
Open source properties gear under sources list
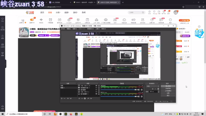point(85,98)
